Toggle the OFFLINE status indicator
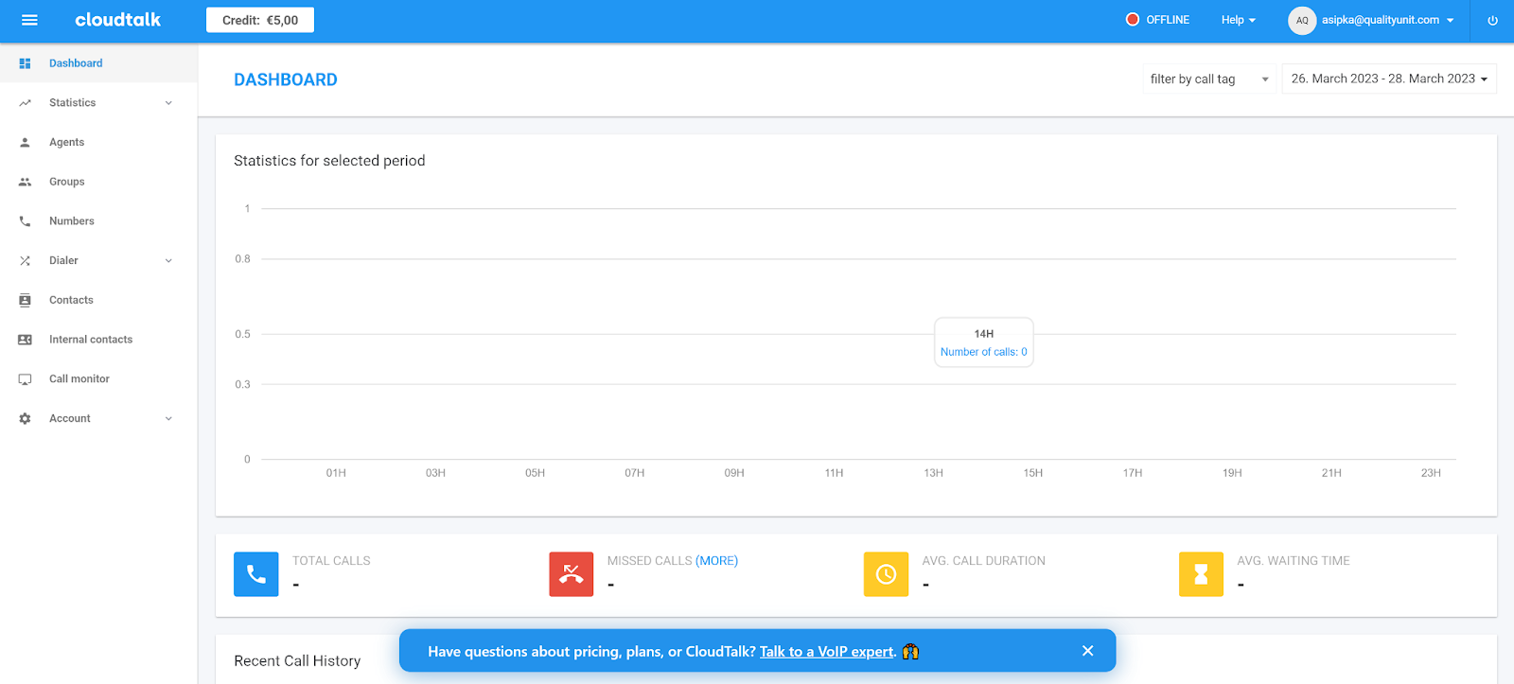Screen dimensions: 1514x684 pos(1157,20)
